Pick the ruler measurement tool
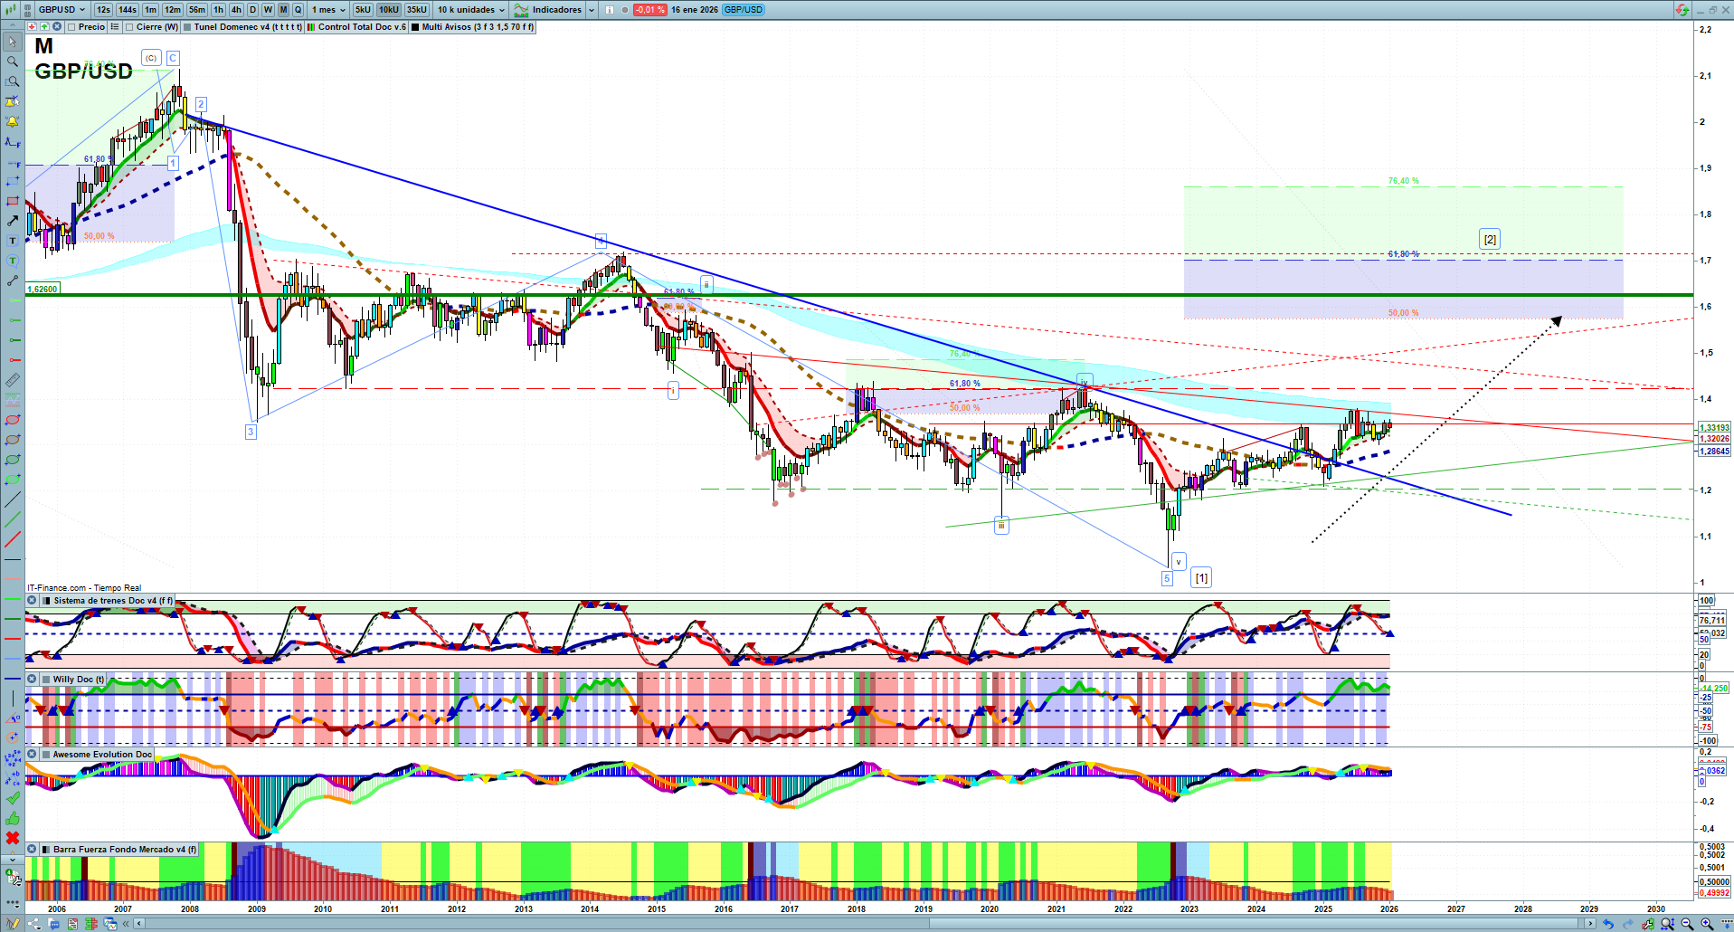This screenshot has width=1734, height=932. click(13, 380)
